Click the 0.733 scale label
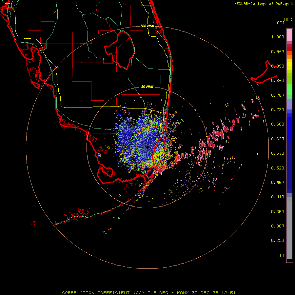The image size is (295, 295). click(x=278, y=110)
